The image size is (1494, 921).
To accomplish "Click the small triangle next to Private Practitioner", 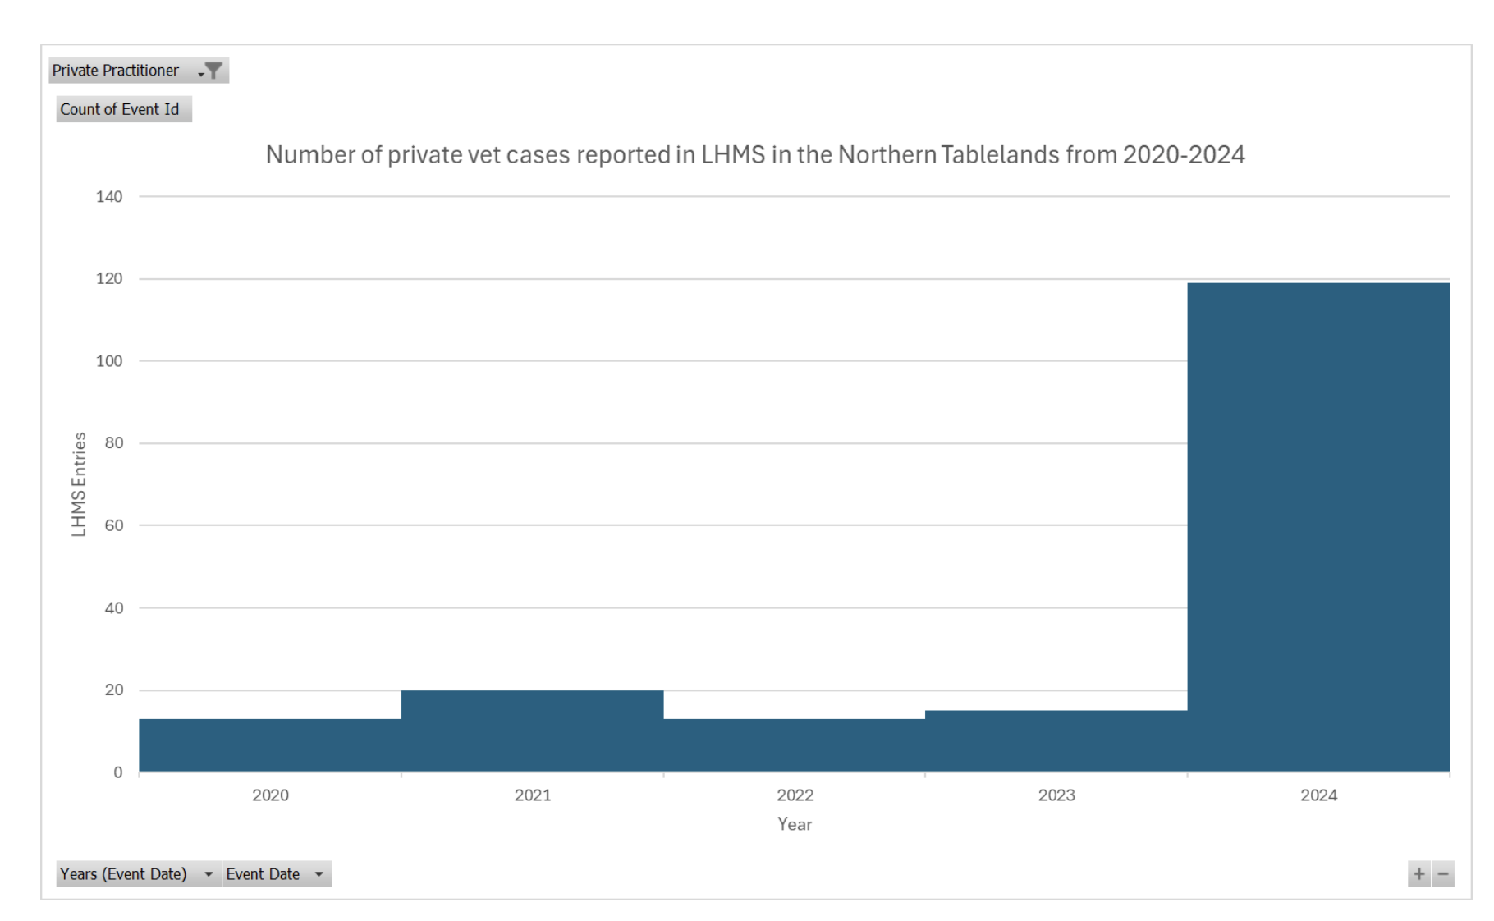I will [202, 72].
